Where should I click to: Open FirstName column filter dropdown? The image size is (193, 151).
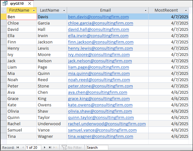click(34, 11)
